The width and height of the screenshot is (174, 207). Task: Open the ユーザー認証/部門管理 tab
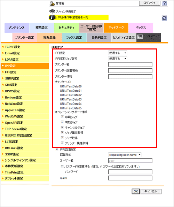(x=91, y=28)
